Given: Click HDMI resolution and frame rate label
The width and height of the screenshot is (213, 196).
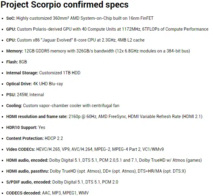Looking at the screenshot, I should pos(37,117).
